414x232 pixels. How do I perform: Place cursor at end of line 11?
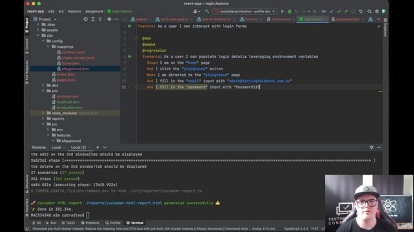[260, 87]
